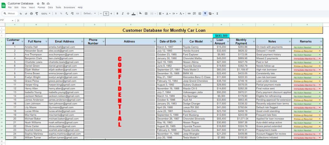Viewport: 329px width, 145px height.
Task: Decrease font size with minus button
Action: (101, 14)
